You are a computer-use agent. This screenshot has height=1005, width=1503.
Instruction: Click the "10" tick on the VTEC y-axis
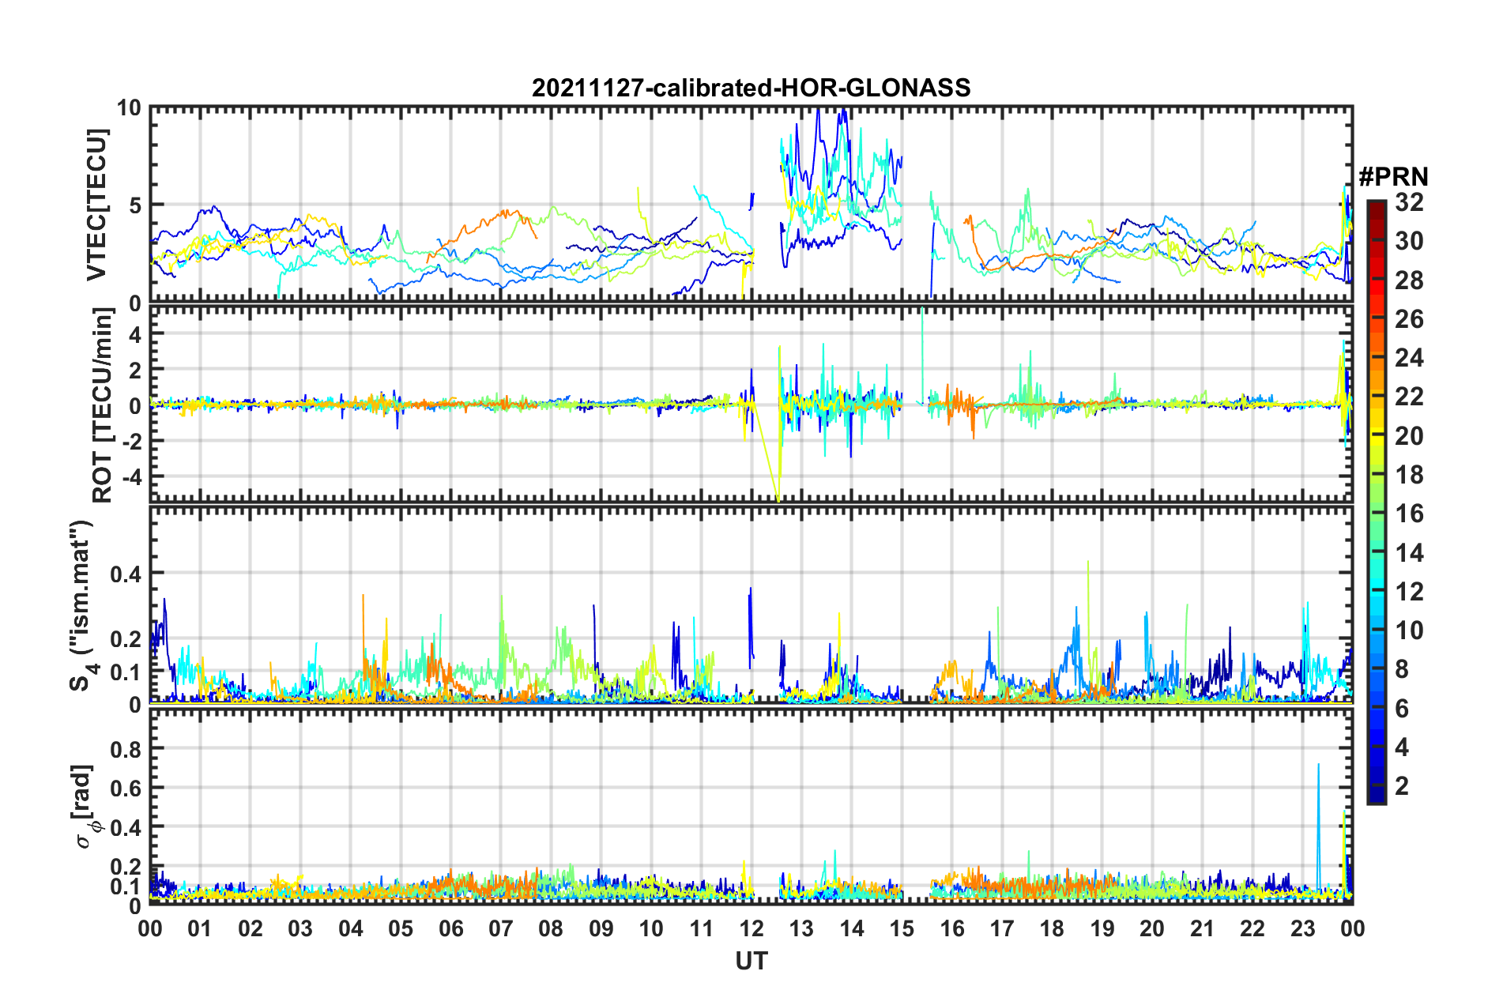[129, 107]
